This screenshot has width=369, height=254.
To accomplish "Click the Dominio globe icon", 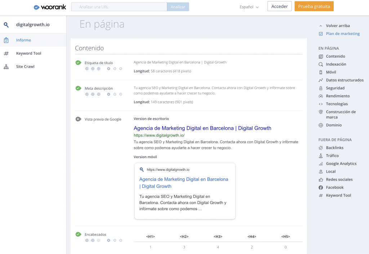I will (321, 125).
